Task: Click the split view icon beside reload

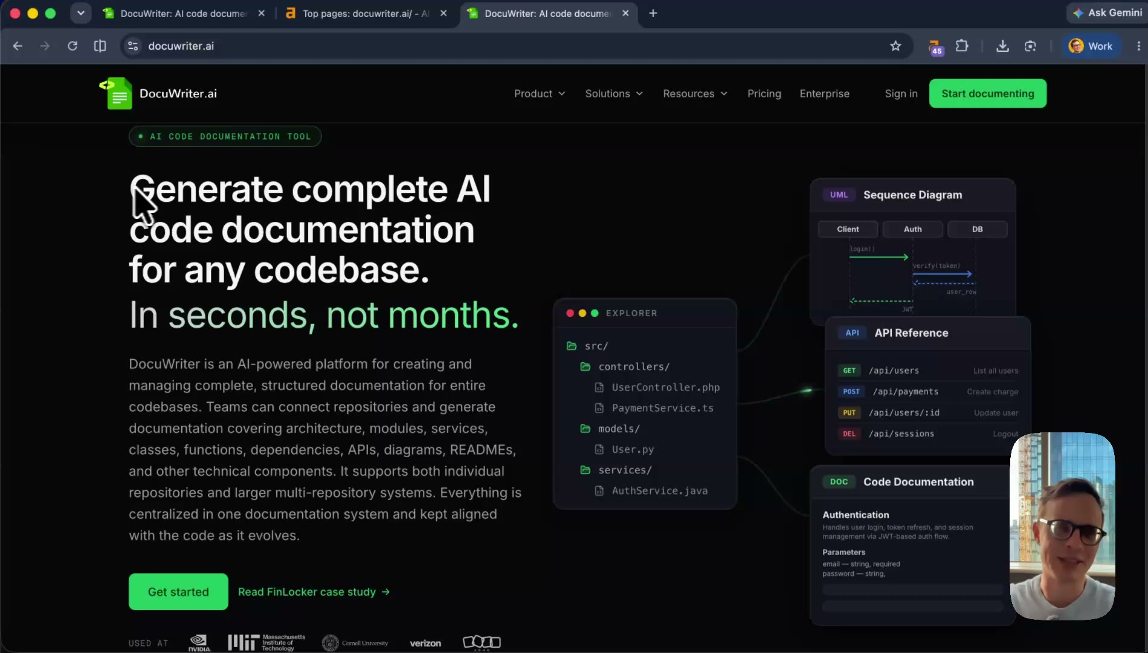Action: 100,46
